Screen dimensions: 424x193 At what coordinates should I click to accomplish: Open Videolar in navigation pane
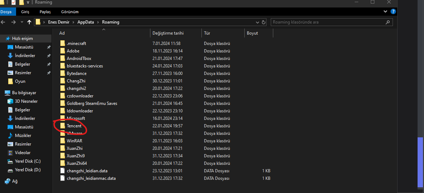coord(23,153)
